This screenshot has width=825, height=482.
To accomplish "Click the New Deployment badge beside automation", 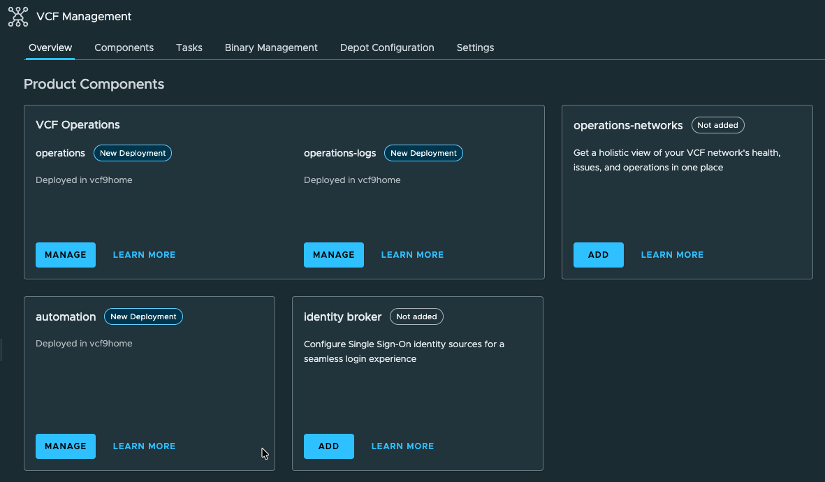I will pyautogui.click(x=143, y=316).
